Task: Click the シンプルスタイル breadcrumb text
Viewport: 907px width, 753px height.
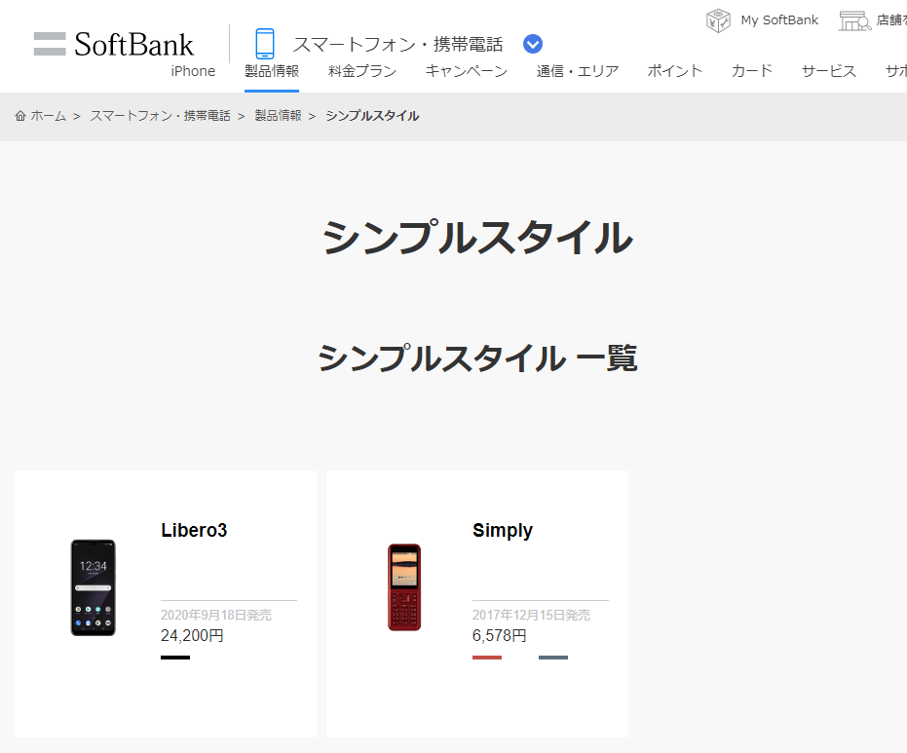Action: click(372, 116)
